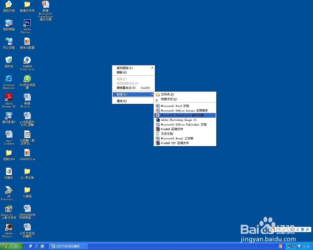The height and width of the screenshot is (250, 313).
Task: Select the HP Precisio... scanner shortcut
Action: coord(9,193)
